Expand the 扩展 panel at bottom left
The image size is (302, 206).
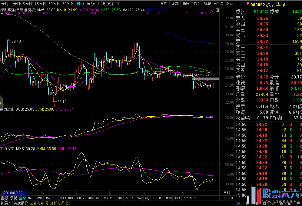pyautogui.click(x=5, y=203)
